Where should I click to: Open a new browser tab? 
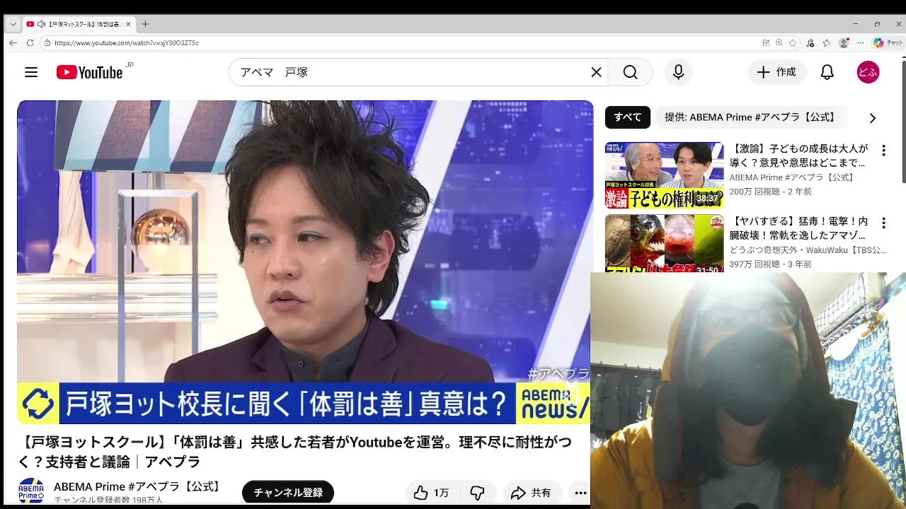(x=145, y=24)
